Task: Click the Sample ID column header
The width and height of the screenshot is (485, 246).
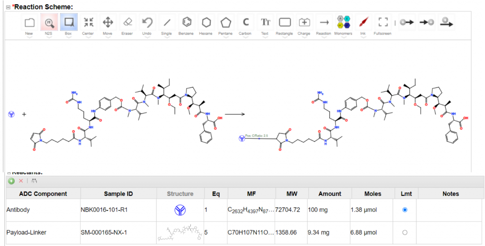Action: (118, 194)
